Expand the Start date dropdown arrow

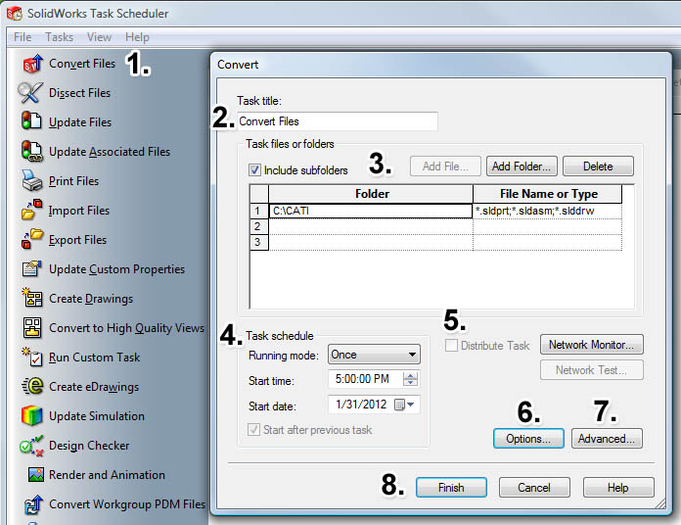point(410,405)
